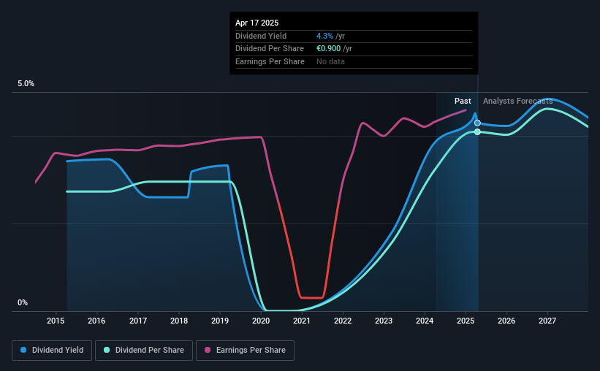Click the 'Analysts Forecasts' label
Image resolution: width=600 pixels, height=371 pixels.
[517, 101]
